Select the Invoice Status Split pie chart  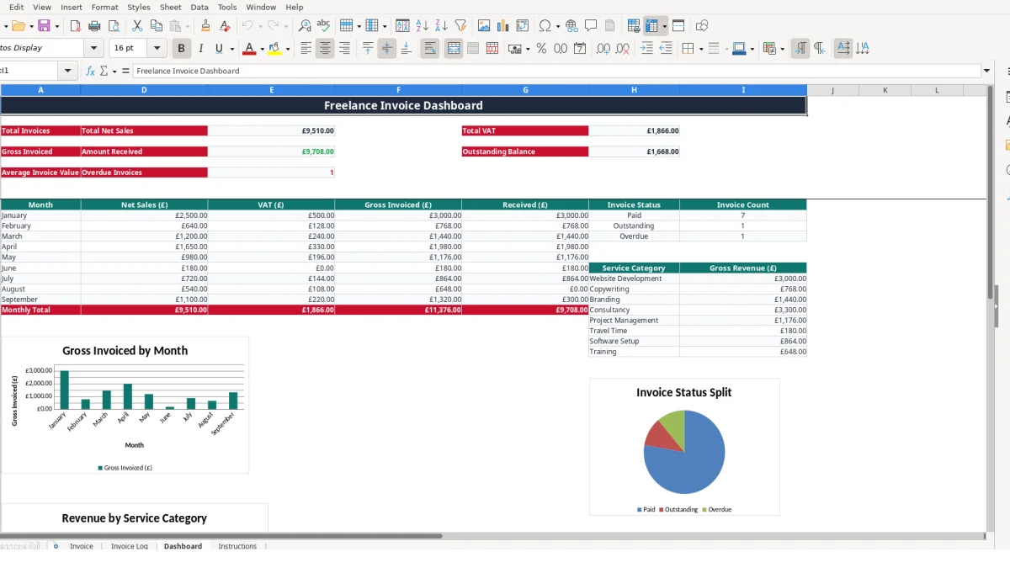[684, 447]
